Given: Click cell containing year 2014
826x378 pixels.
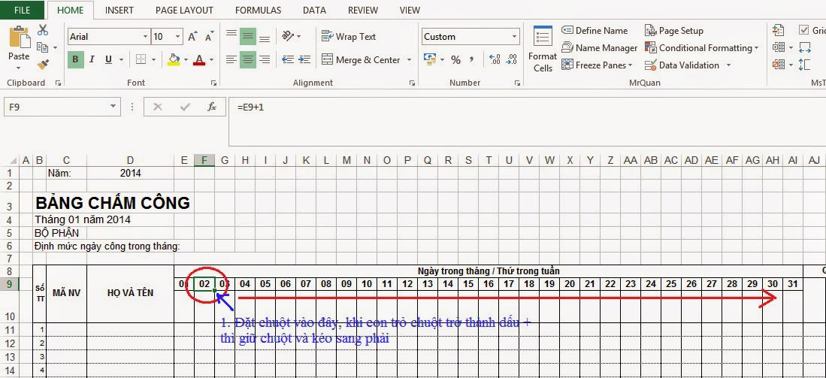Looking at the screenshot, I should (130, 173).
